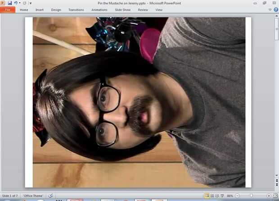Click 'Slide 1 of 7' in status bar

10,196
